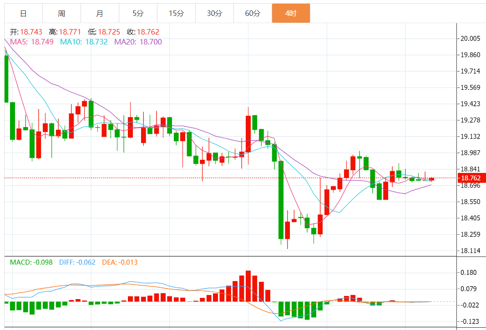Select the active 4时 timeframe tab
Screen dimensions: 486x330
(291, 13)
